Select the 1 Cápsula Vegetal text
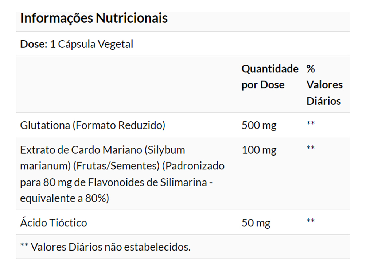This screenshot has width=366, height=271. click(91, 44)
